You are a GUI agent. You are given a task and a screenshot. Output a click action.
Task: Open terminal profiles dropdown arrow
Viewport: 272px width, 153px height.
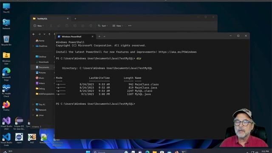tap(105, 37)
